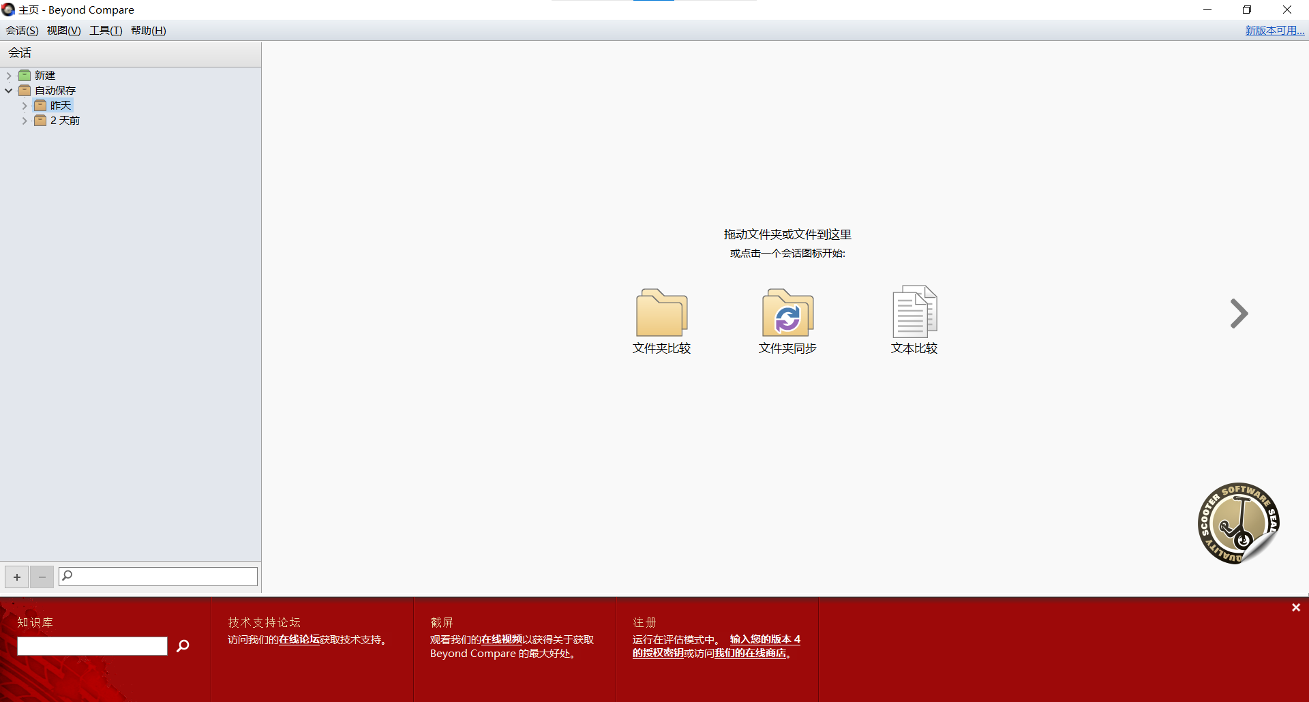Click the 注册 heading
1309x702 pixels.
pyautogui.click(x=644, y=622)
